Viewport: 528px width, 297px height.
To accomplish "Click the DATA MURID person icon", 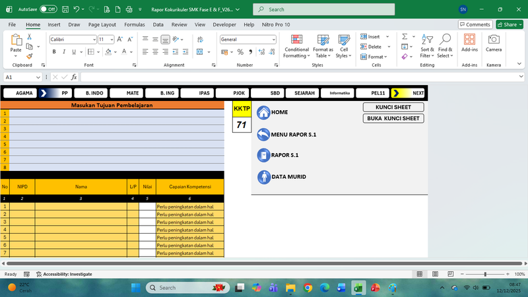I will click(x=263, y=177).
